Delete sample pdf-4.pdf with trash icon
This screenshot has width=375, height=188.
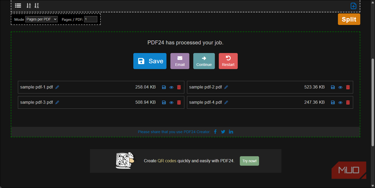click(x=348, y=102)
